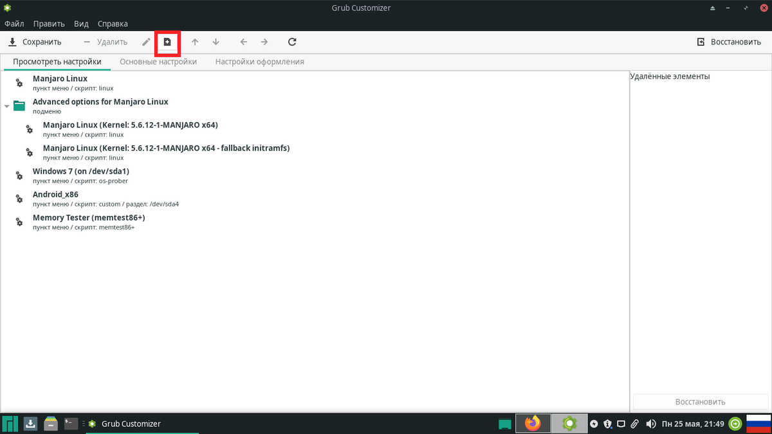Click the new entry icon with plus
Screen dimensions: 772x434
pos(167,42)
